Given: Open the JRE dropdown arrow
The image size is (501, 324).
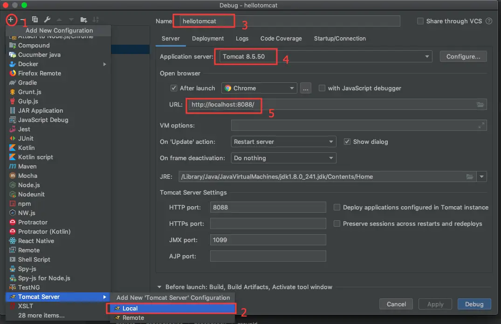Looking at the screenshot, I should click(x=481, y=176).
